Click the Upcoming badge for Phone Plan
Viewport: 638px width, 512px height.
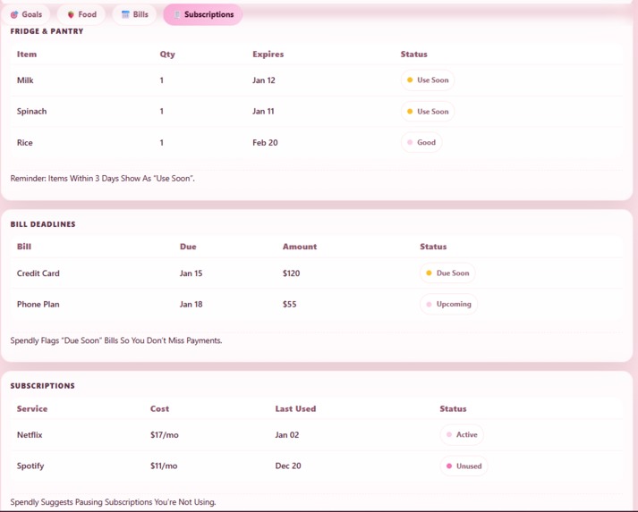pos(449,304)
